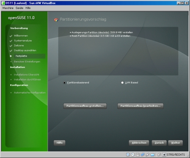The image size is (190, 158).
Task: Click the Benutzer Einstellungen step
Action: pyautogui.click(x=27, y=62)
